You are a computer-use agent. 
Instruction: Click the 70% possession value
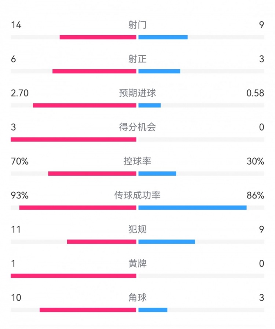tap(19, 161)
